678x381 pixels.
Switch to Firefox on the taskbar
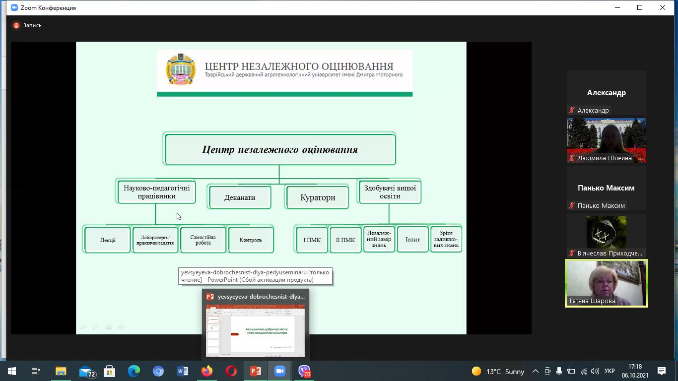click(x=207, y=371)
